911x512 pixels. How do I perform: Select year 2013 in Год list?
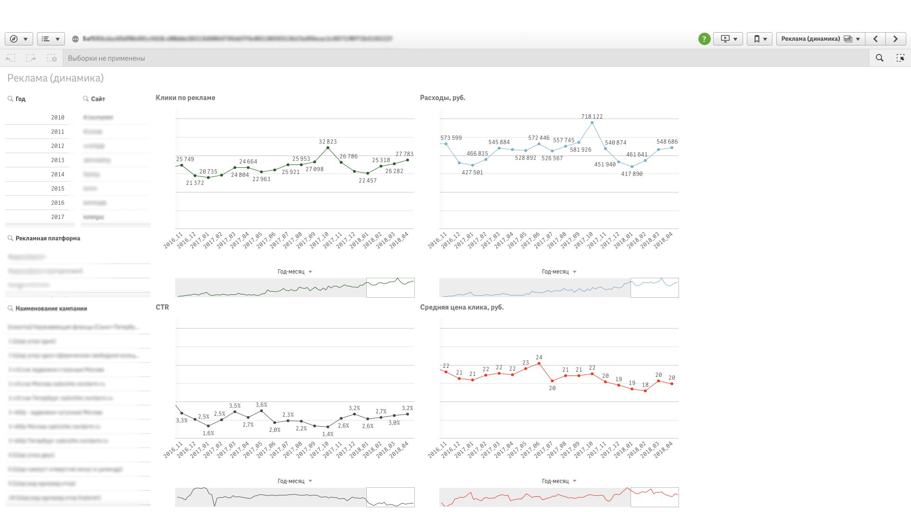(37, 160)
